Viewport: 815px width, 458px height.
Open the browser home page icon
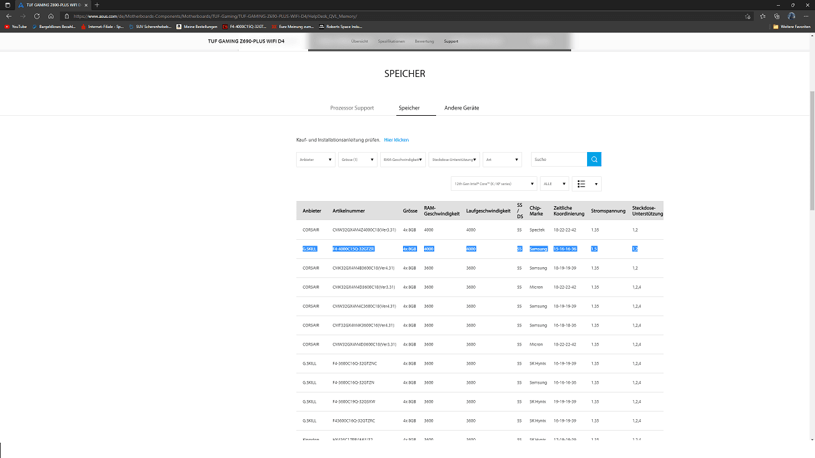pyautogui.click(x=51, y=16)
